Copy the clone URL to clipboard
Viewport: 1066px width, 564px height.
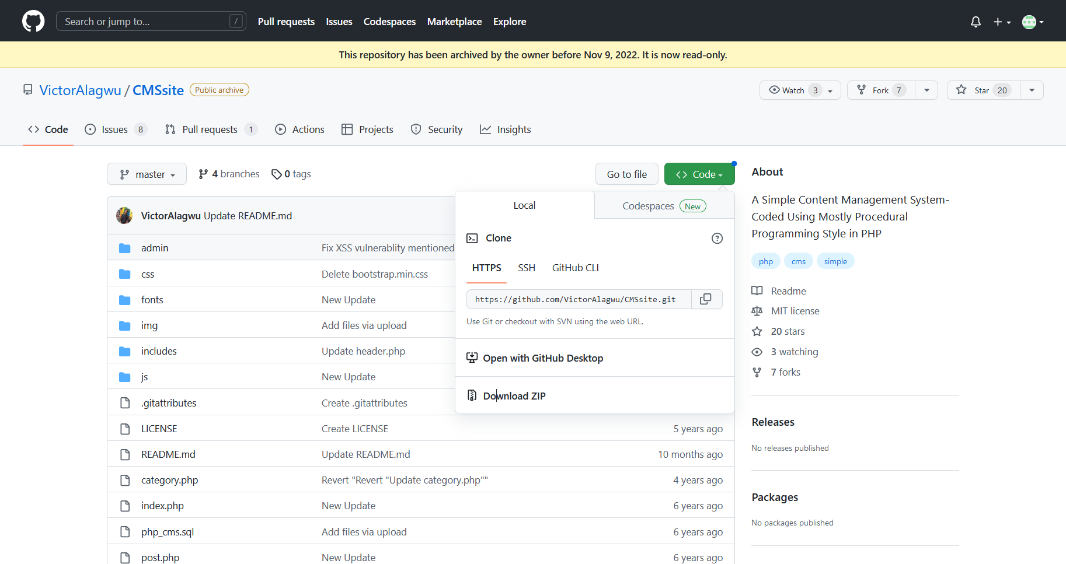tap(706, 299)
